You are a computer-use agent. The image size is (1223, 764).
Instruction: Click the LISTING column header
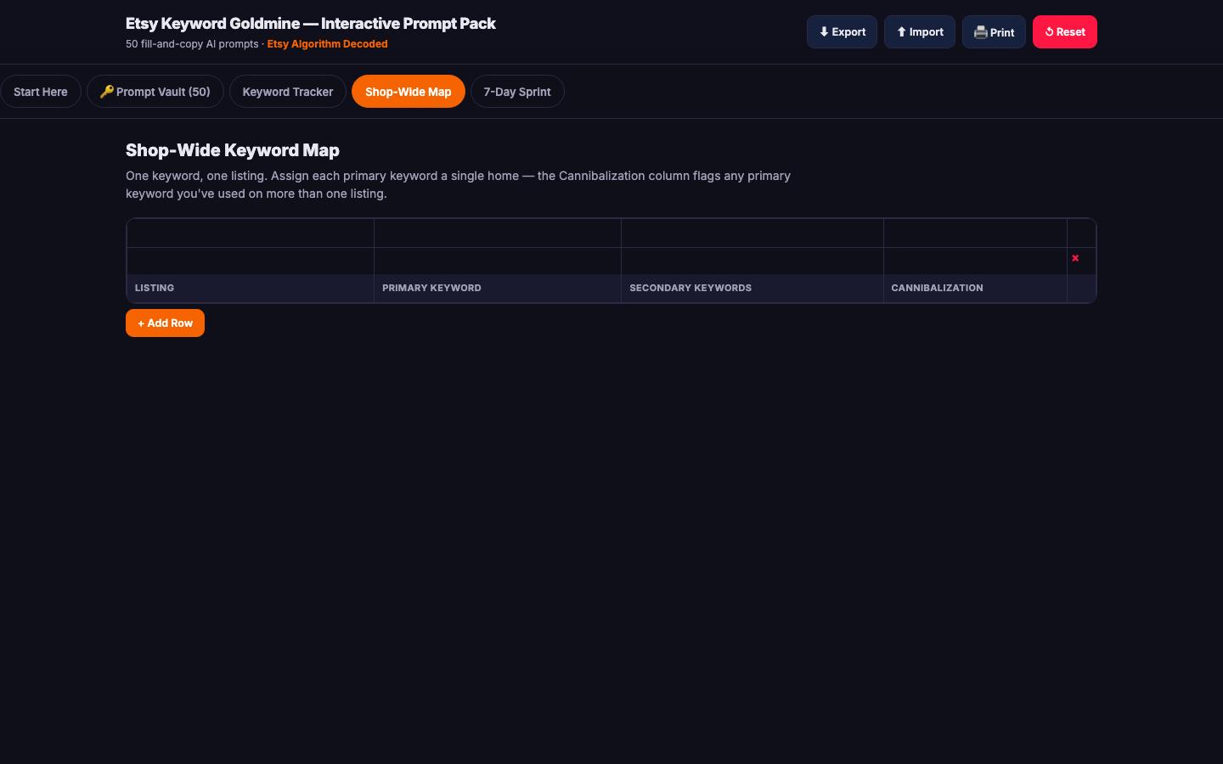pos(251,288)
